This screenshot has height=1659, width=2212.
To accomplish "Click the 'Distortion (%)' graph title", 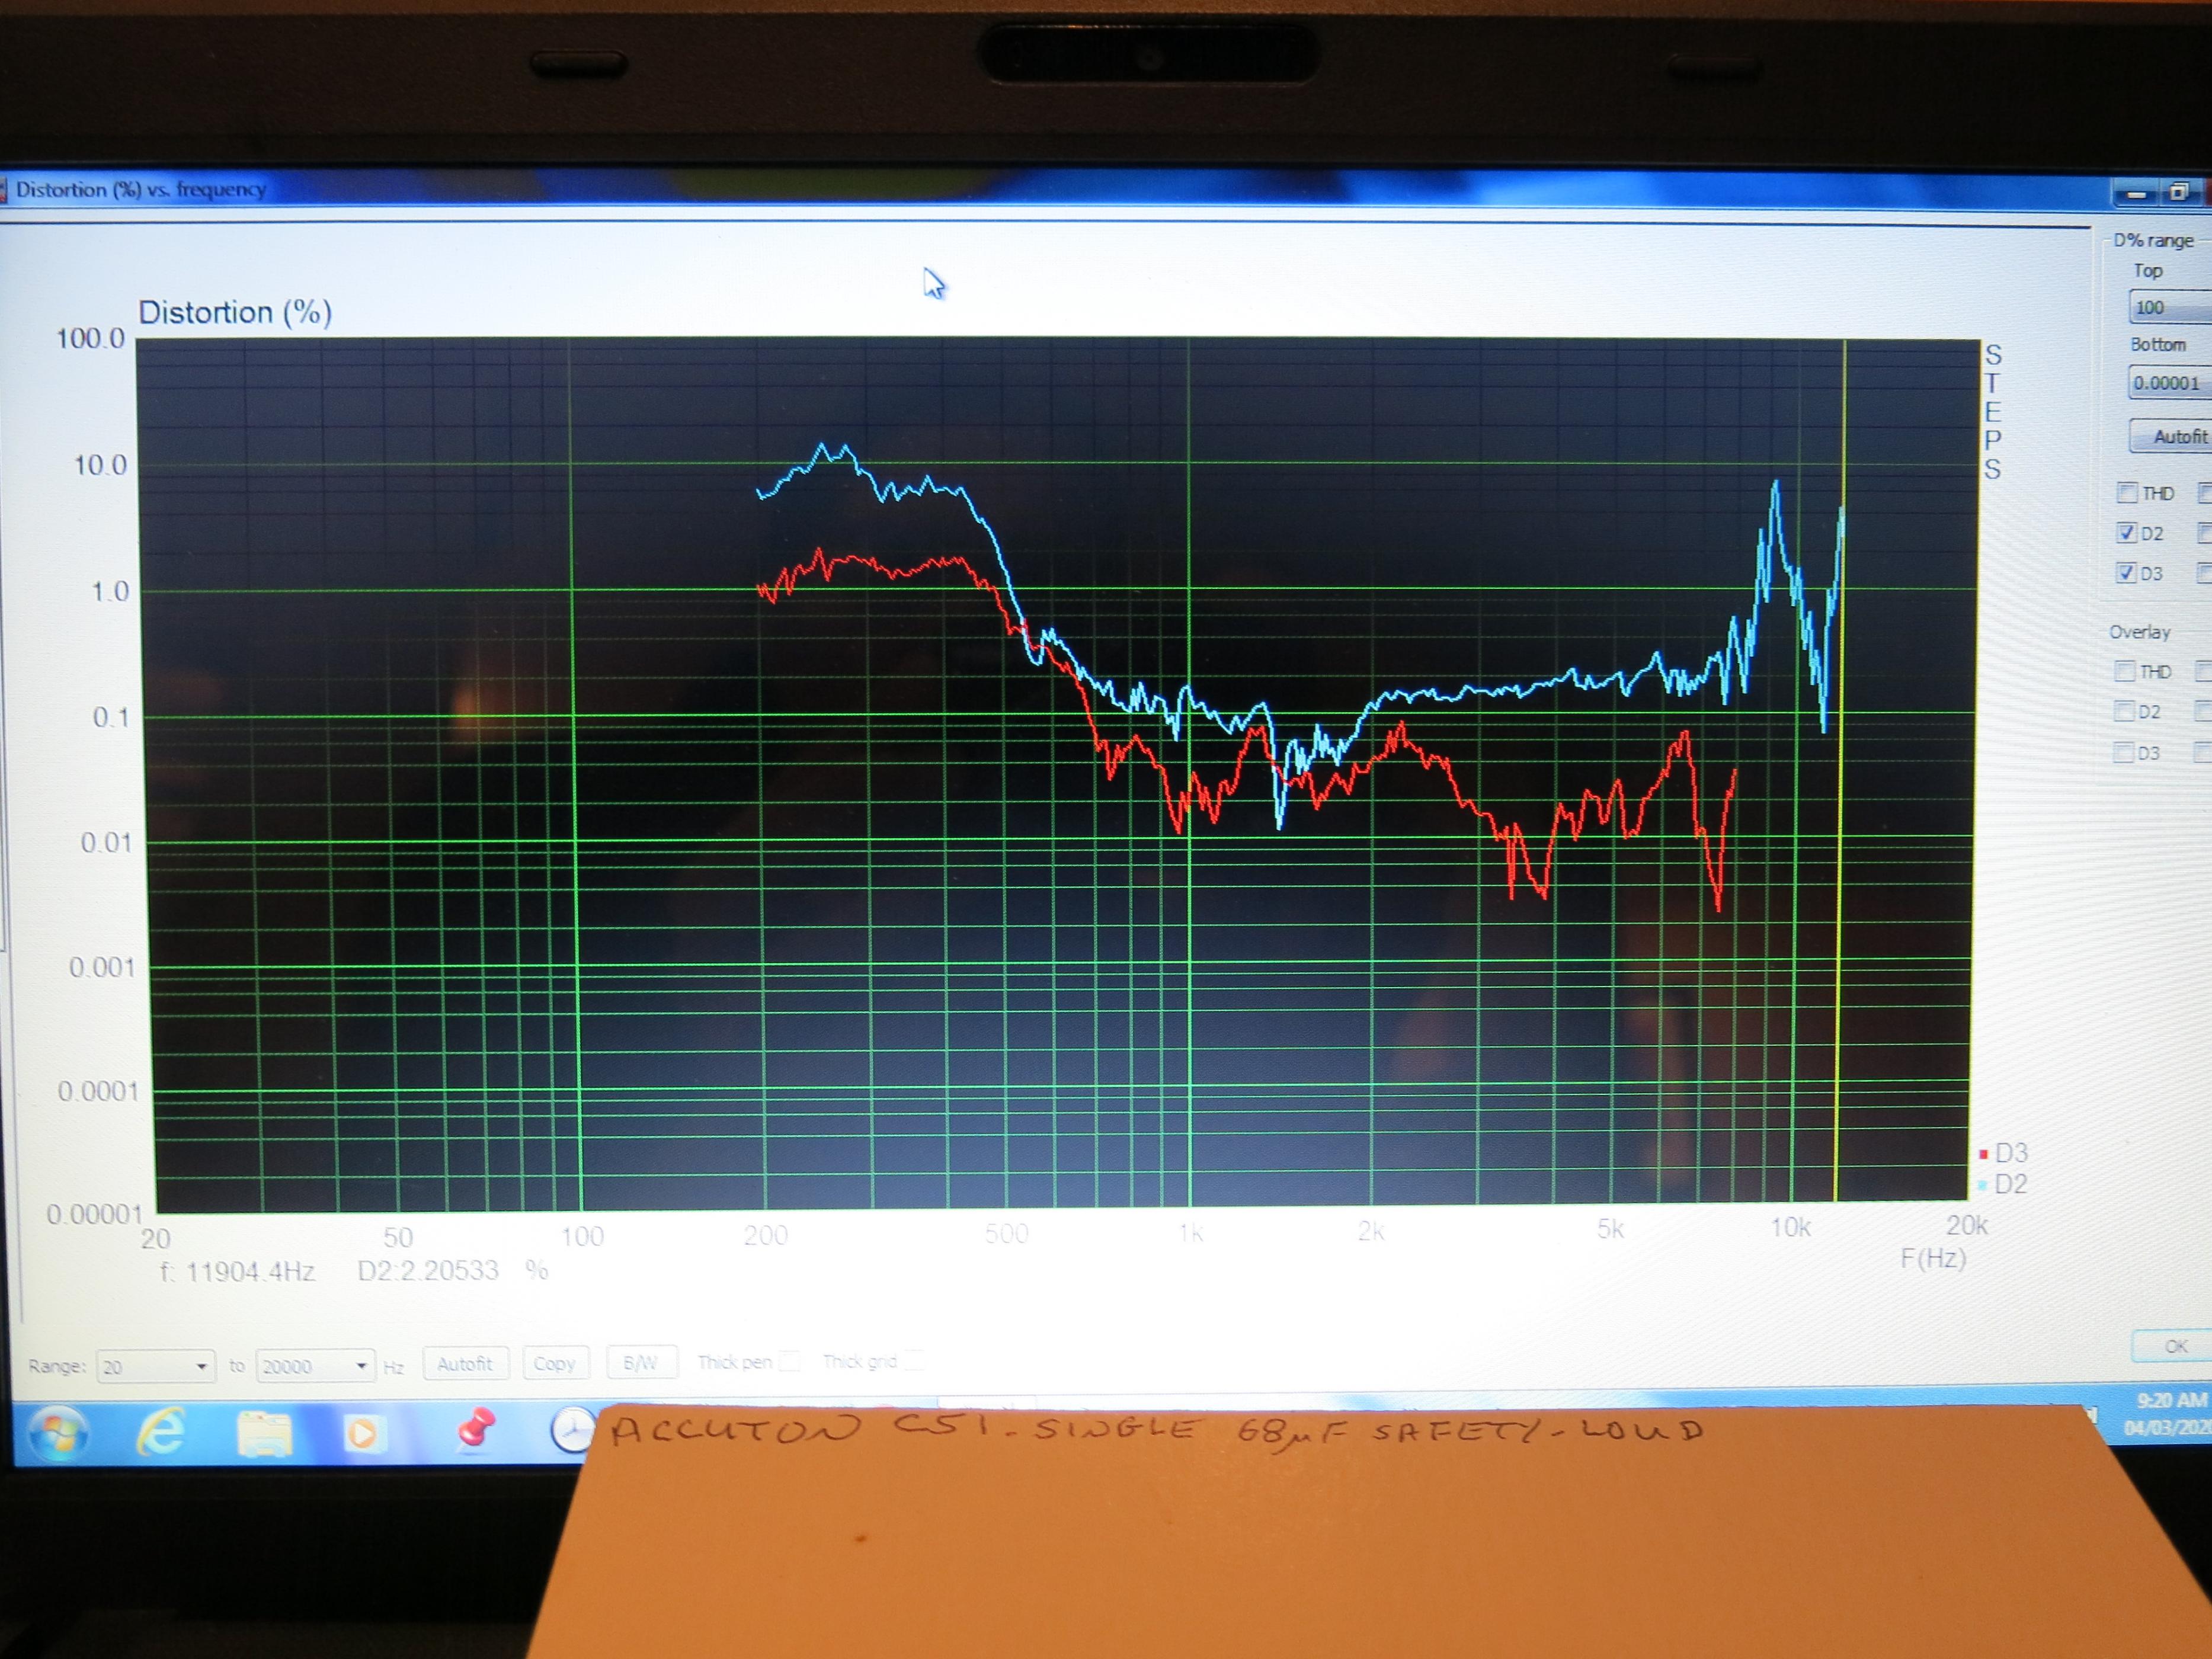I will 235,313.
